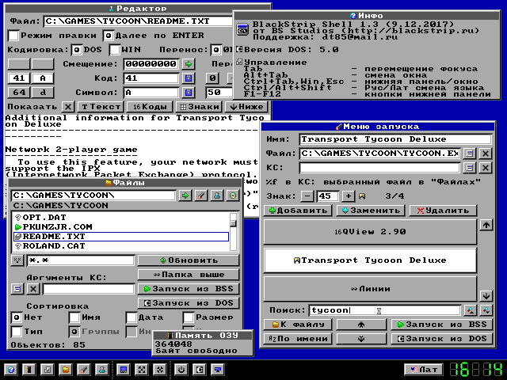The height and width of the screenshot is (380, 507).
Task: Click the green go arrow beside the files path
Action: (185, 195)
